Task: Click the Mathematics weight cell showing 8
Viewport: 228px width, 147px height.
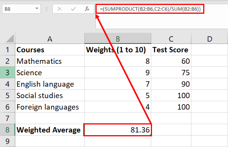Action: [x=118, y=61]
